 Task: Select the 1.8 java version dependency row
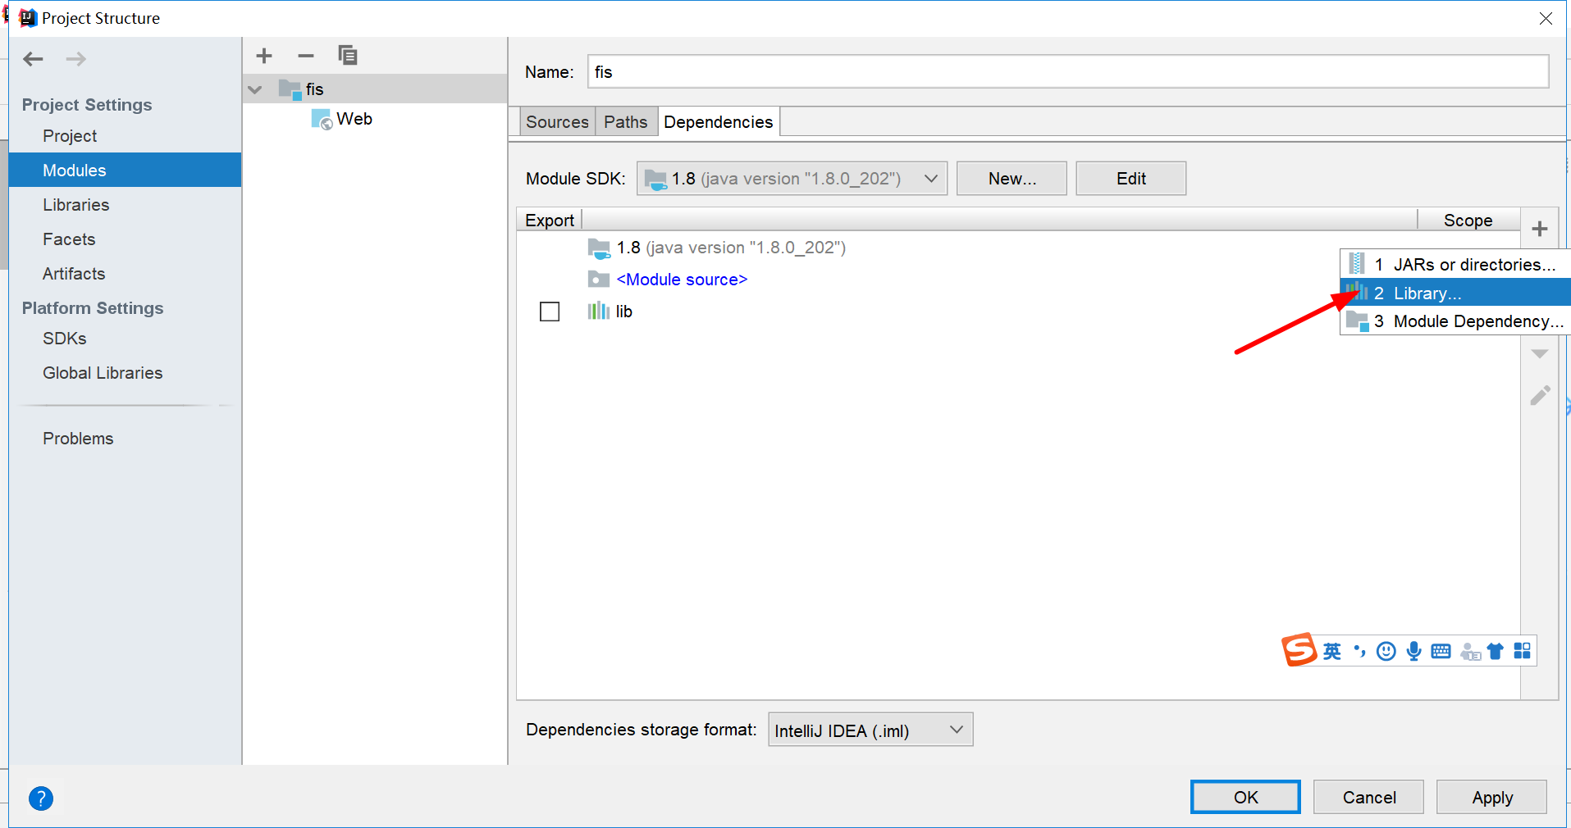[x=731, y=248]
